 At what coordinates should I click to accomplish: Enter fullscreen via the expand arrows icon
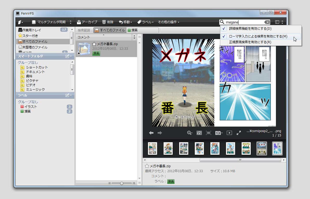pyautogui.click(x=239, y=133)
